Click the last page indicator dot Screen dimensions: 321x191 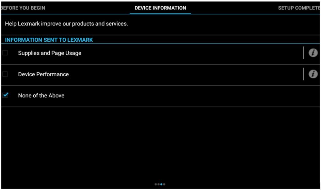tap(164, 184)
